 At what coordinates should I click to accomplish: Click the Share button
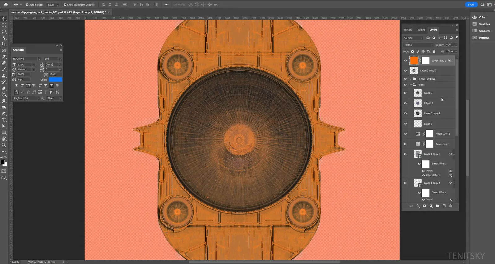tap(471, 5)
